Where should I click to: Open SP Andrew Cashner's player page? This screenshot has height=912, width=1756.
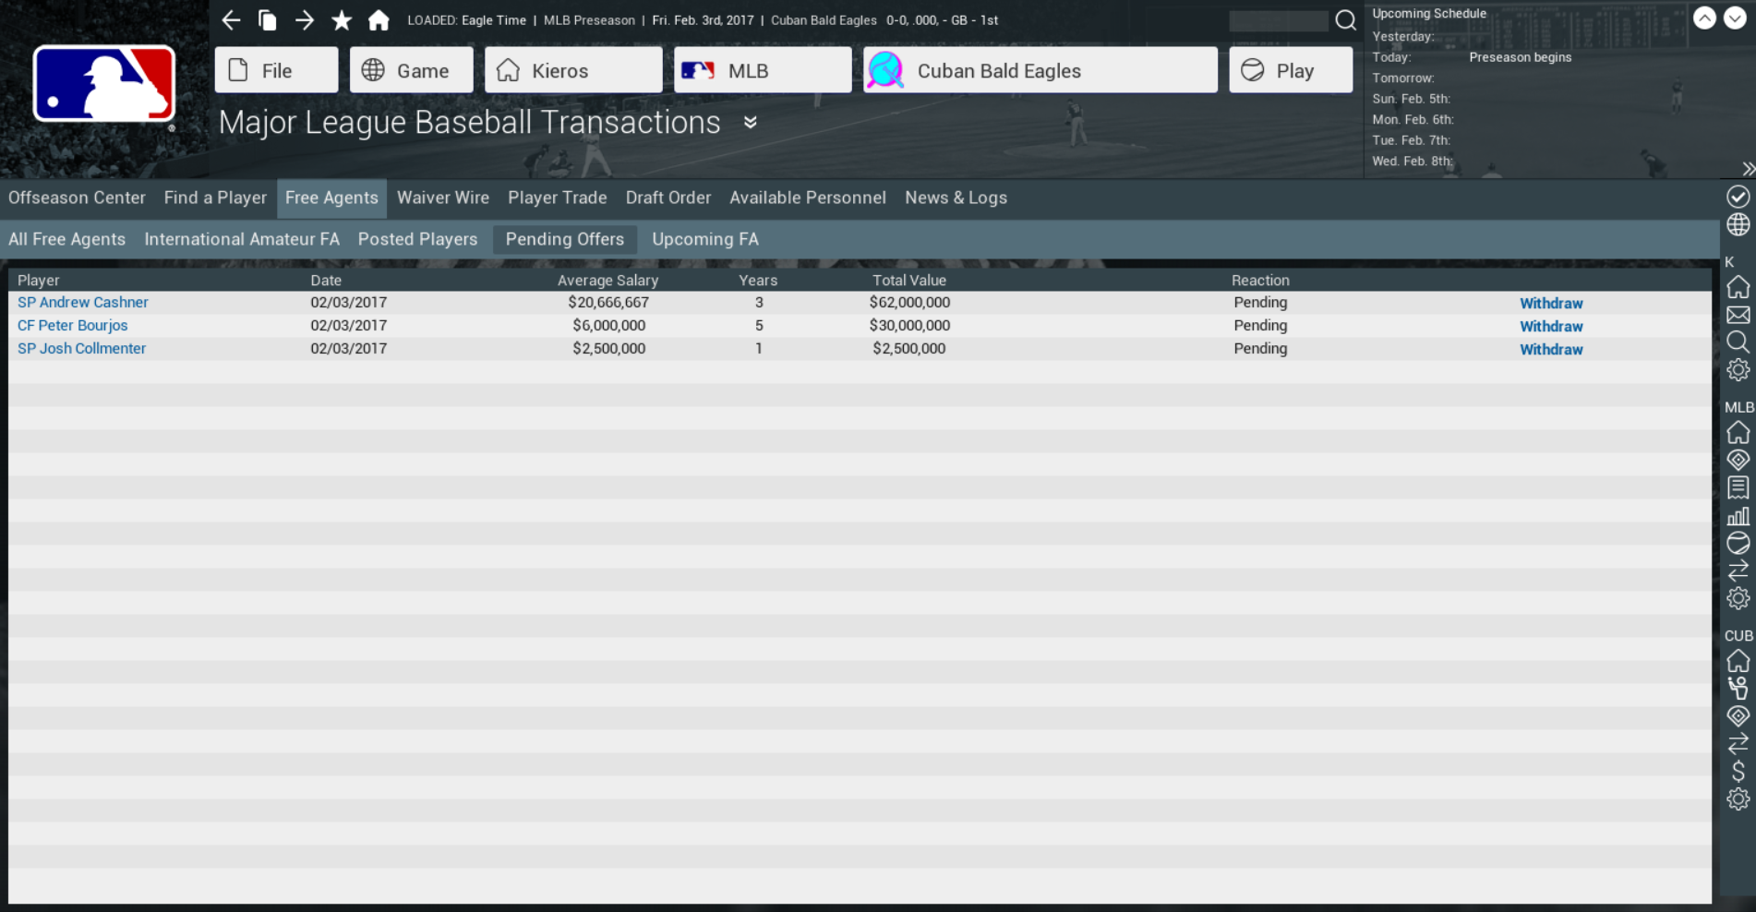coord(82,302)
